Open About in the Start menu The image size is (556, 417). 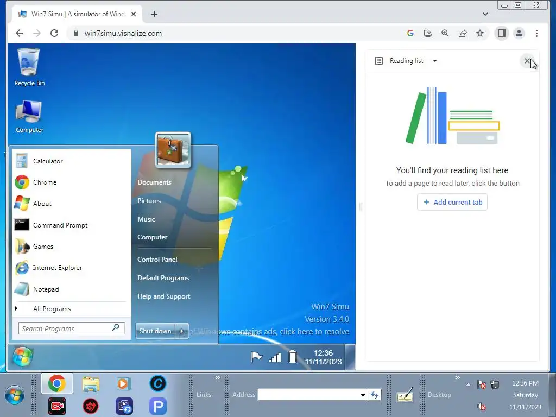[x=72, y=204]
